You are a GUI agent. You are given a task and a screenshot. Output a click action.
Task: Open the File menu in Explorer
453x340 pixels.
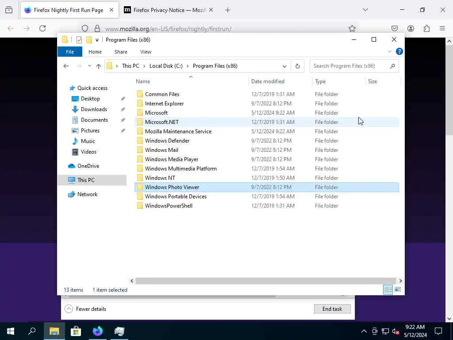point(70,52)
